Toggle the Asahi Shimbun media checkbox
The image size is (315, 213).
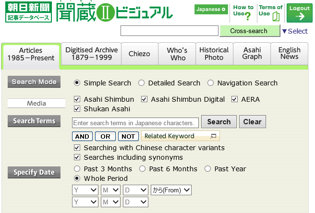click(77, 99)
